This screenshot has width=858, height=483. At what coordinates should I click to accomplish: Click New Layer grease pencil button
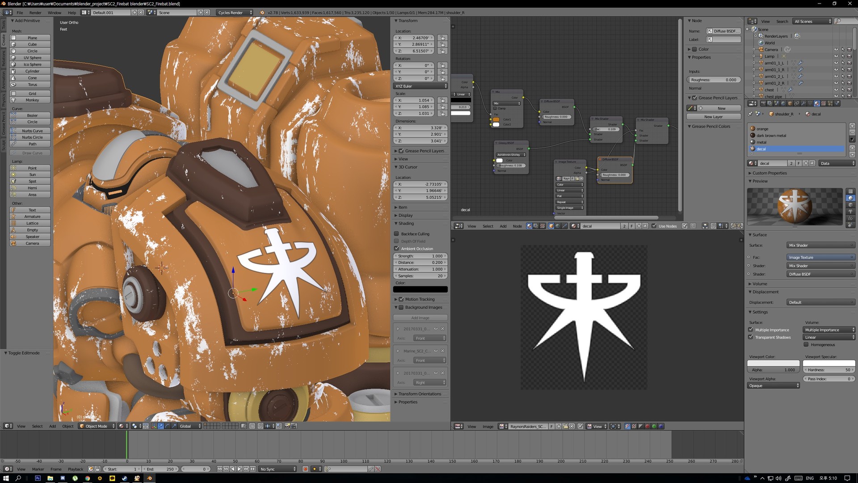point(713,117)
